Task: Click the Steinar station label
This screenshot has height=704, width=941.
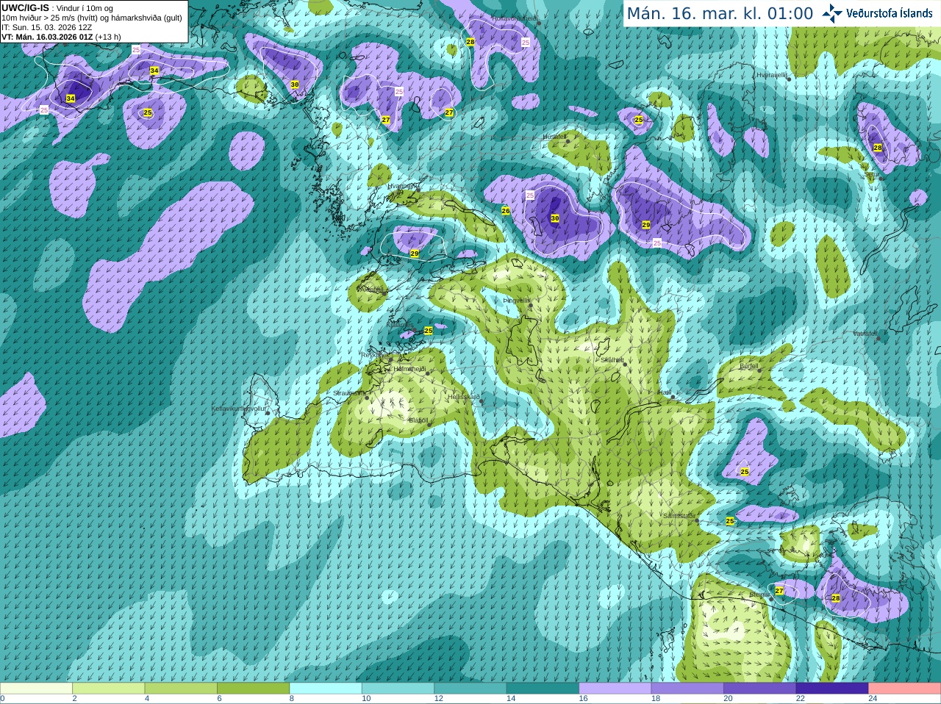Action: (759, 595)
